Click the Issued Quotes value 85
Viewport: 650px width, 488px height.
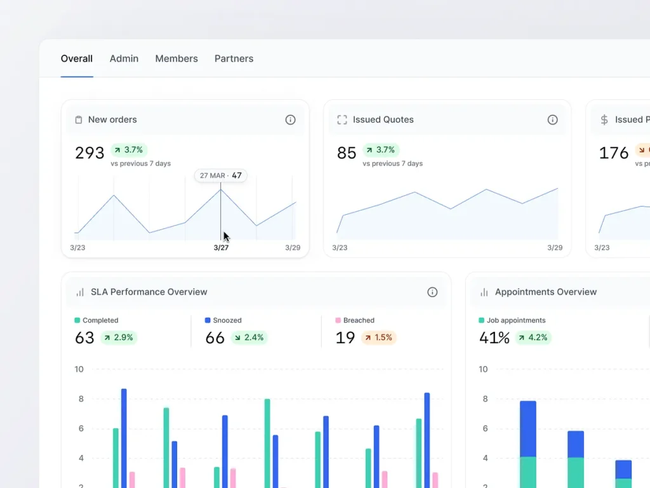[x=347, y=153]
